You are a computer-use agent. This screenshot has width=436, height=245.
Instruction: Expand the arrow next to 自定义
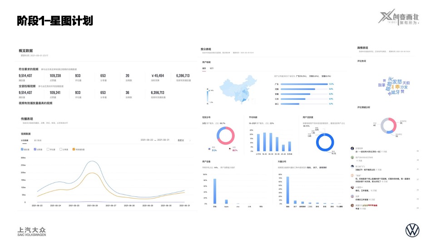click(x=190, y=140)
